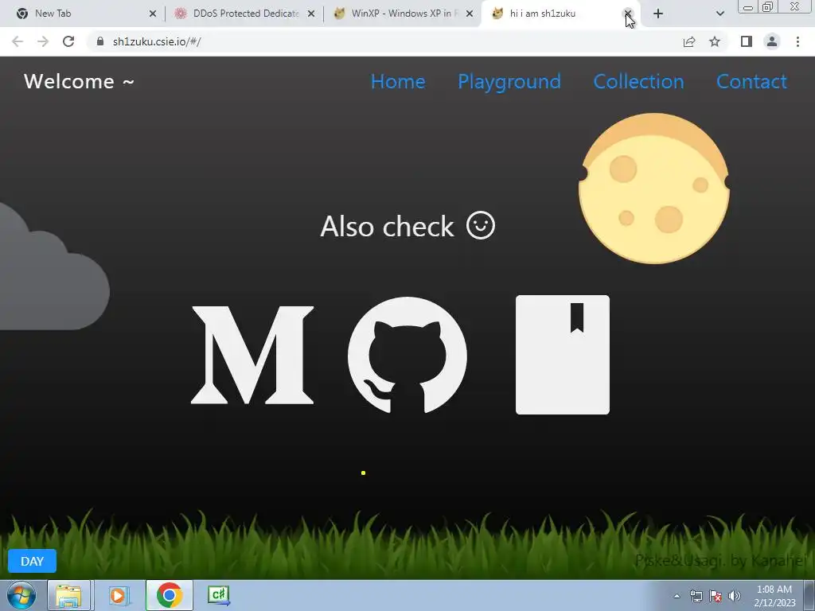This screenshot has height=611, width=815.
Task: Click the Show desktop strip
Action: pyautogui.click(x=809, y=595)
